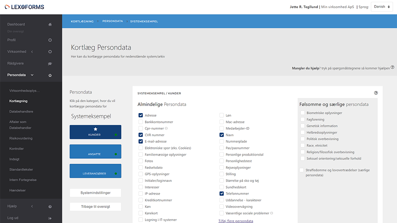Expand the Virksomhed sidebar section
The width and height of the screenshot is (397, 223).
pyautogui.click(x=32, y=51)
